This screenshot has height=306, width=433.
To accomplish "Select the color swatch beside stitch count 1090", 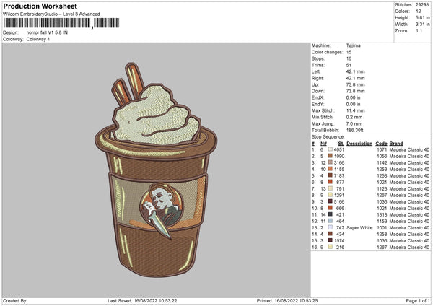I will (x=331, y=156).
